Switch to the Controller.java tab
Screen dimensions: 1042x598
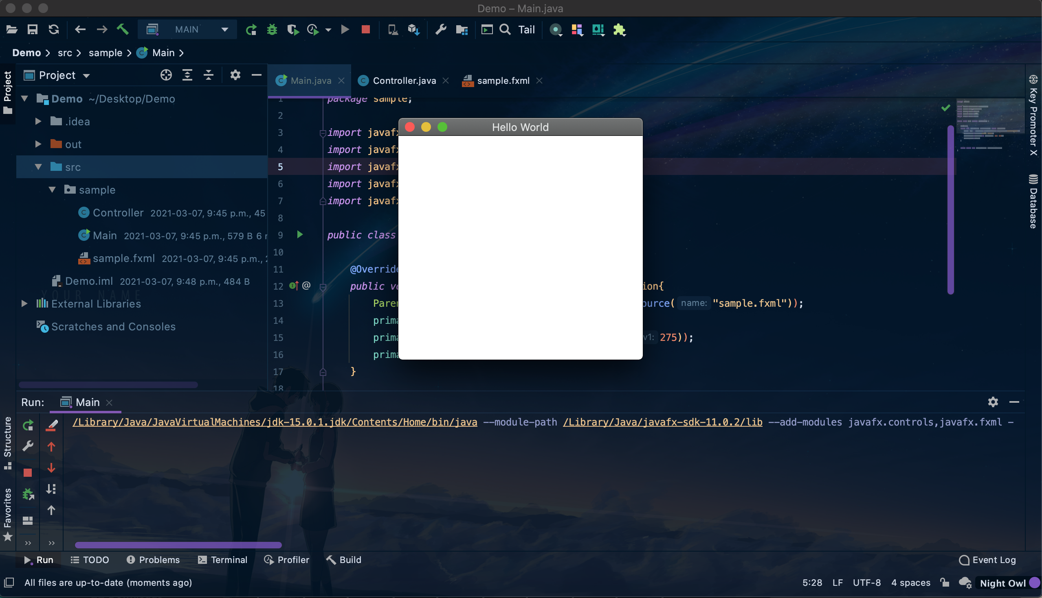[x=403, y=81]
